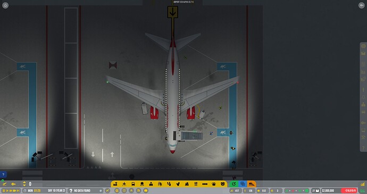Open the globe panel in right sidebar
Screen dimensions: 367x194
[363, 46]
